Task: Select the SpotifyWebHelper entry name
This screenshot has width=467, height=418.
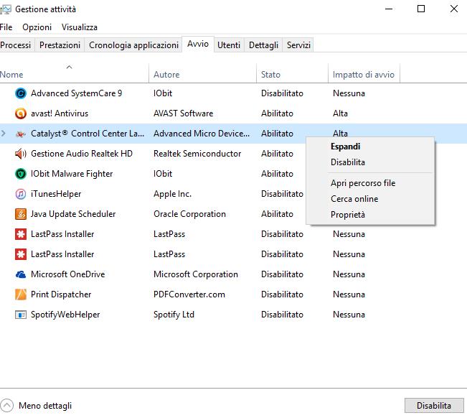Action: [65, 315]
